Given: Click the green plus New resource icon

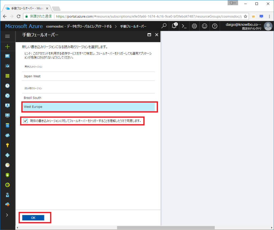Looking at the screenshot, I should click(x=7, y=47).
